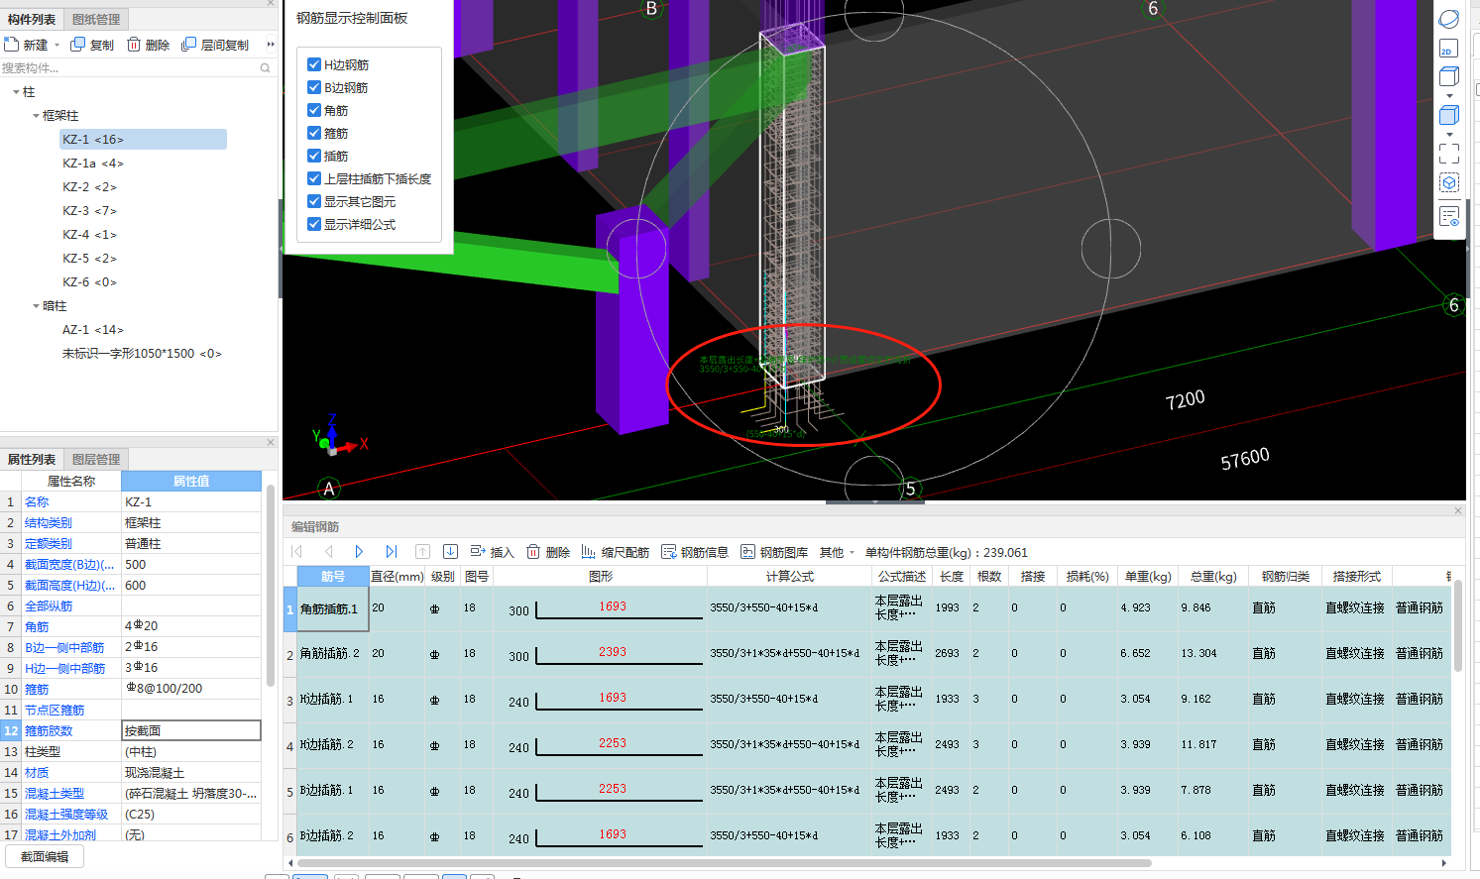Image resolution: width=1480 pixels, height=879 pixels.
Task: Click the 箍筋肢数 value field 按截面
Action: [191, 731]
